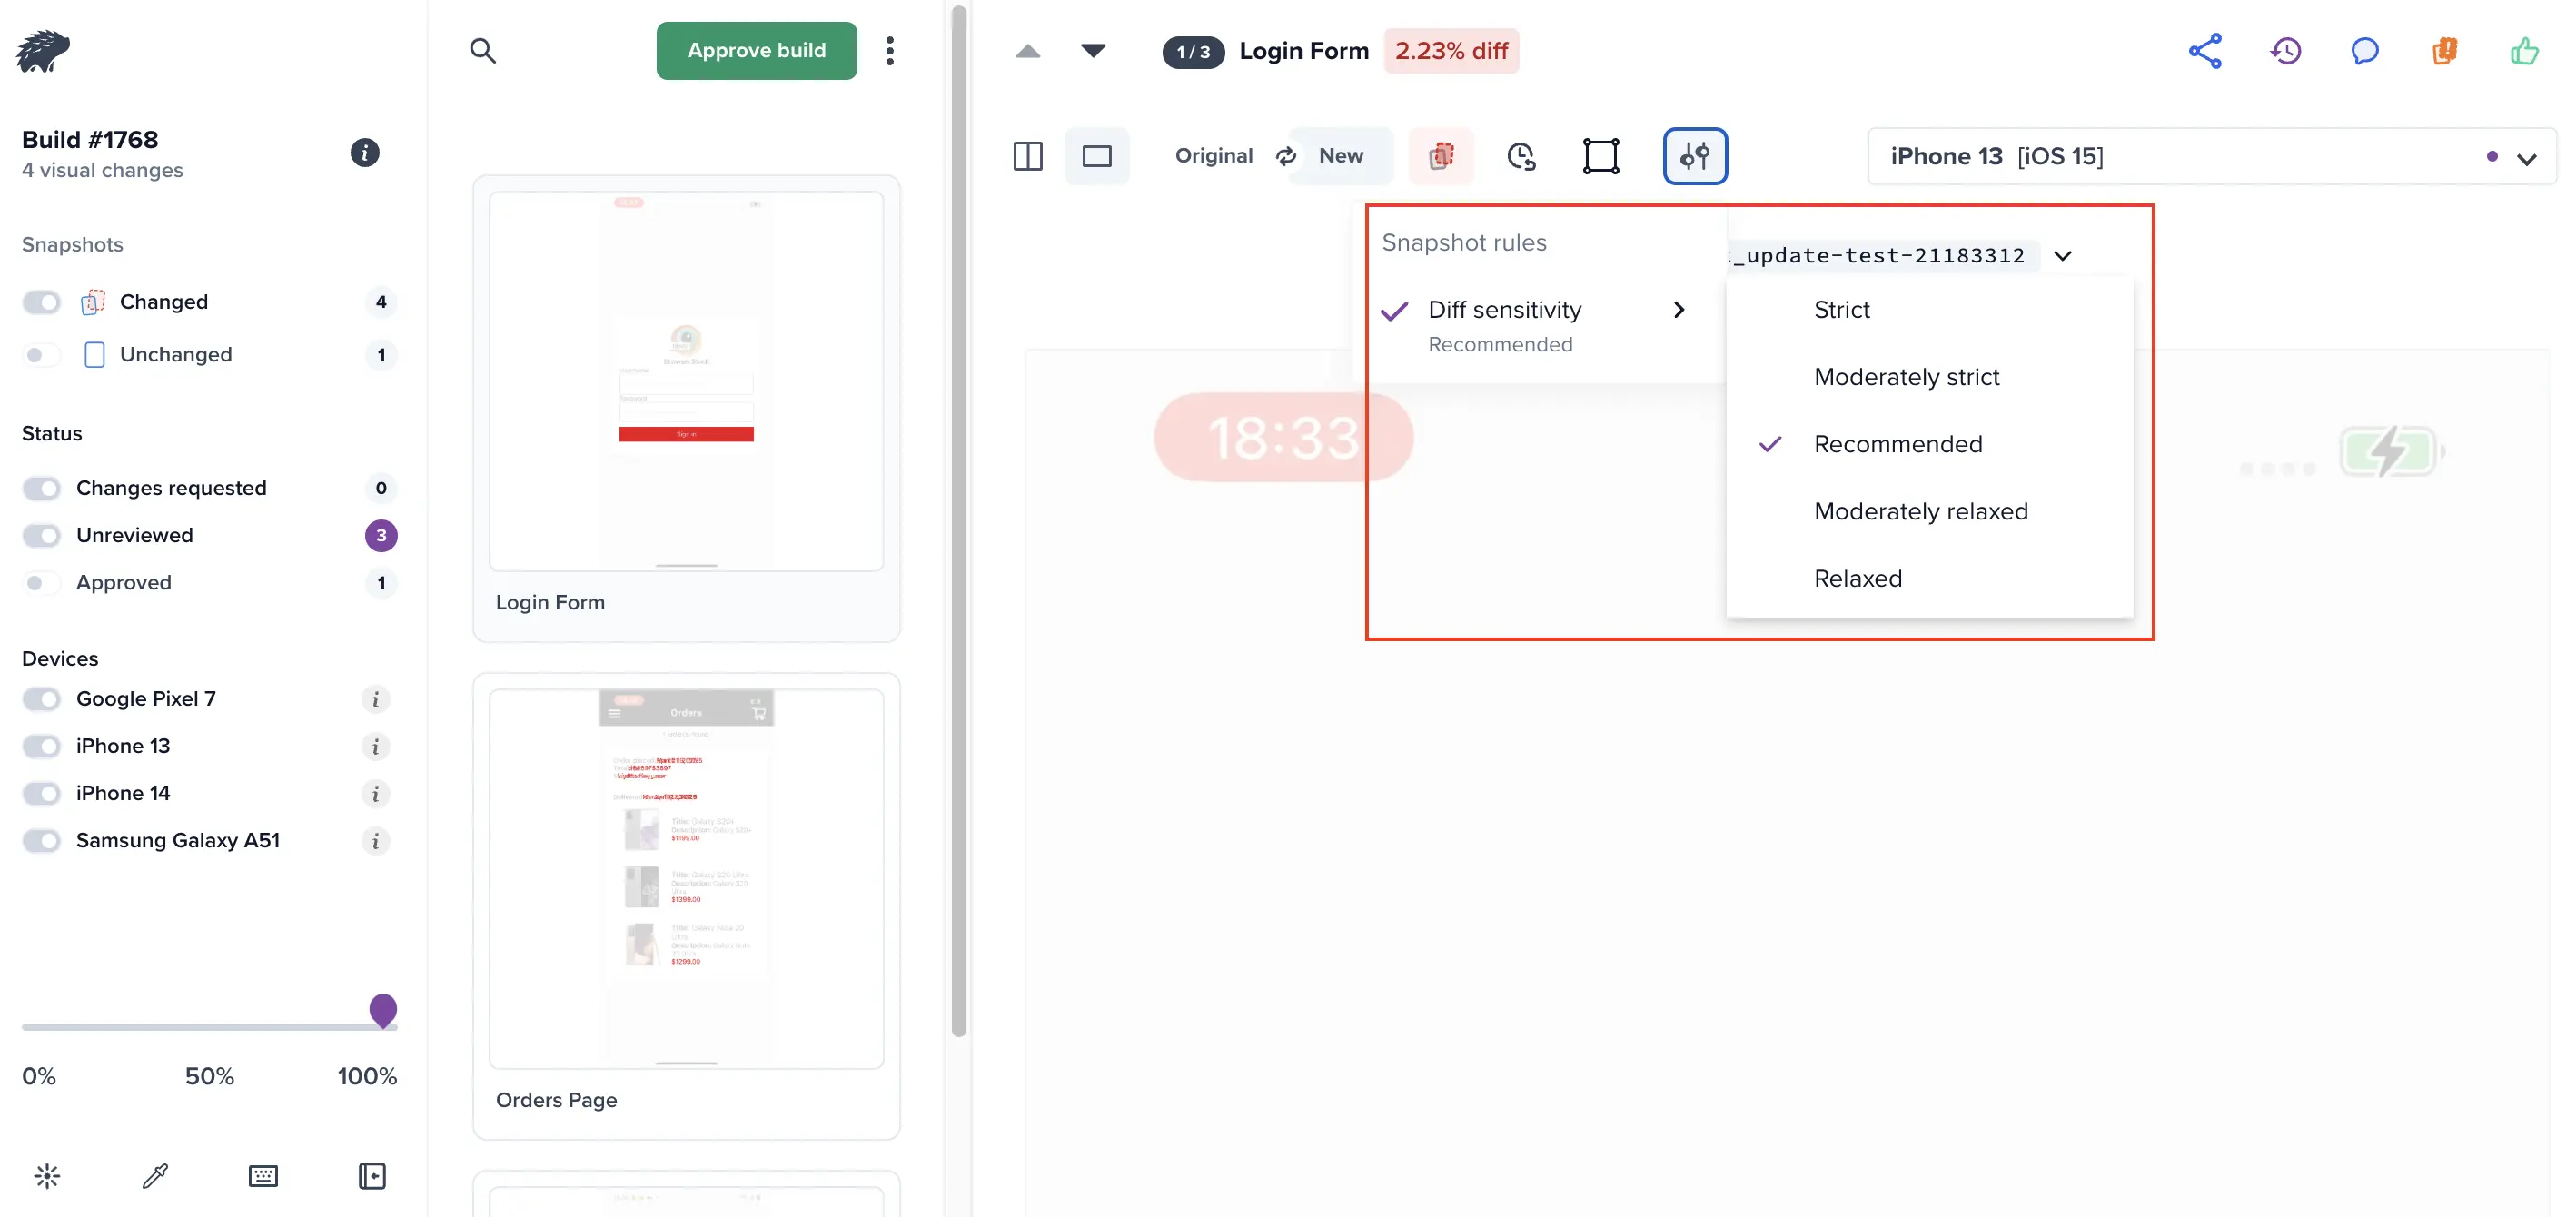Switch to the New snapshot view
2576x1217 pixels.
(1340, 156)
